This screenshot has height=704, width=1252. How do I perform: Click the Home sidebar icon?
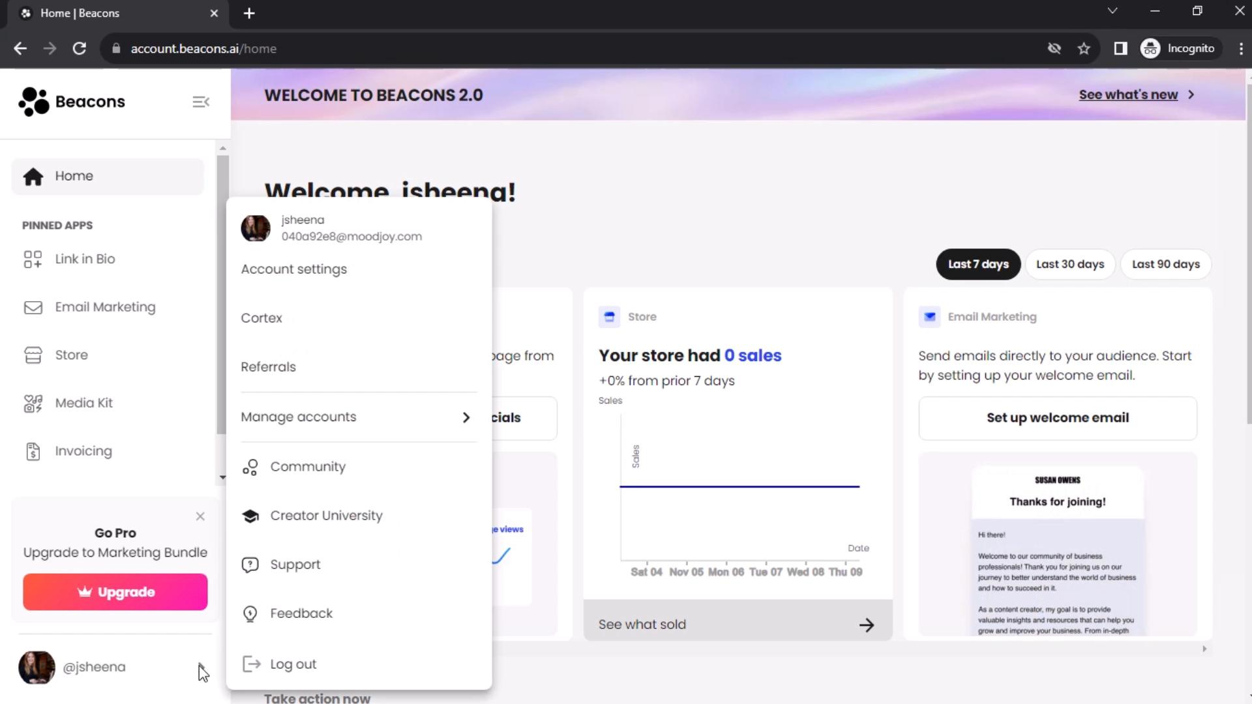tap(33, 176)
